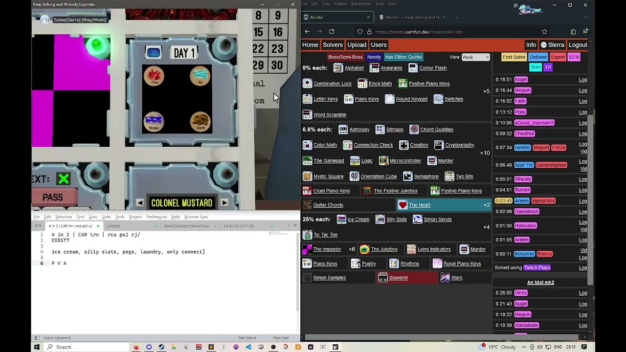Open Steam from the taskbar

161,347
